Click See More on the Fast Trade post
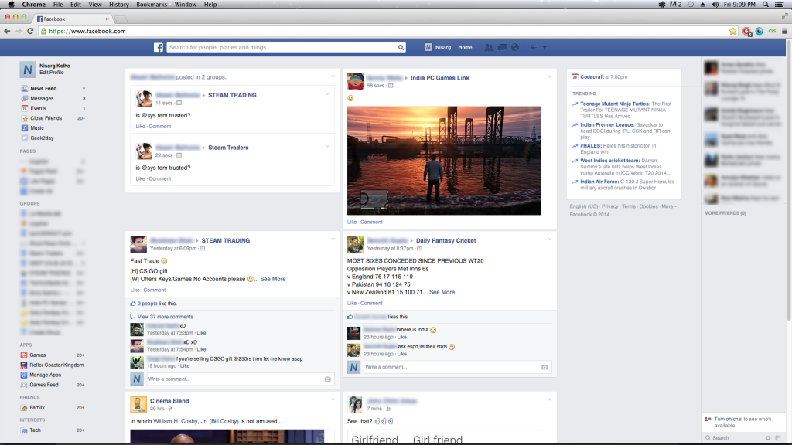The image size is (792, 445). click(273, 279)
